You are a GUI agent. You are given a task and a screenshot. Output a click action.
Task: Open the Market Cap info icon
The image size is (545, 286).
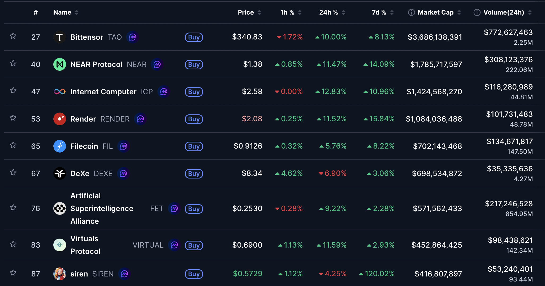(x=411, y=12)
